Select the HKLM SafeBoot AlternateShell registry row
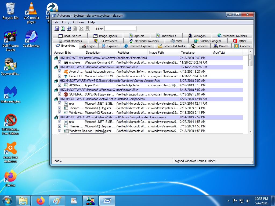Image resolution: width=275 pixels, height=206 pixels. (x=148, y=58)
